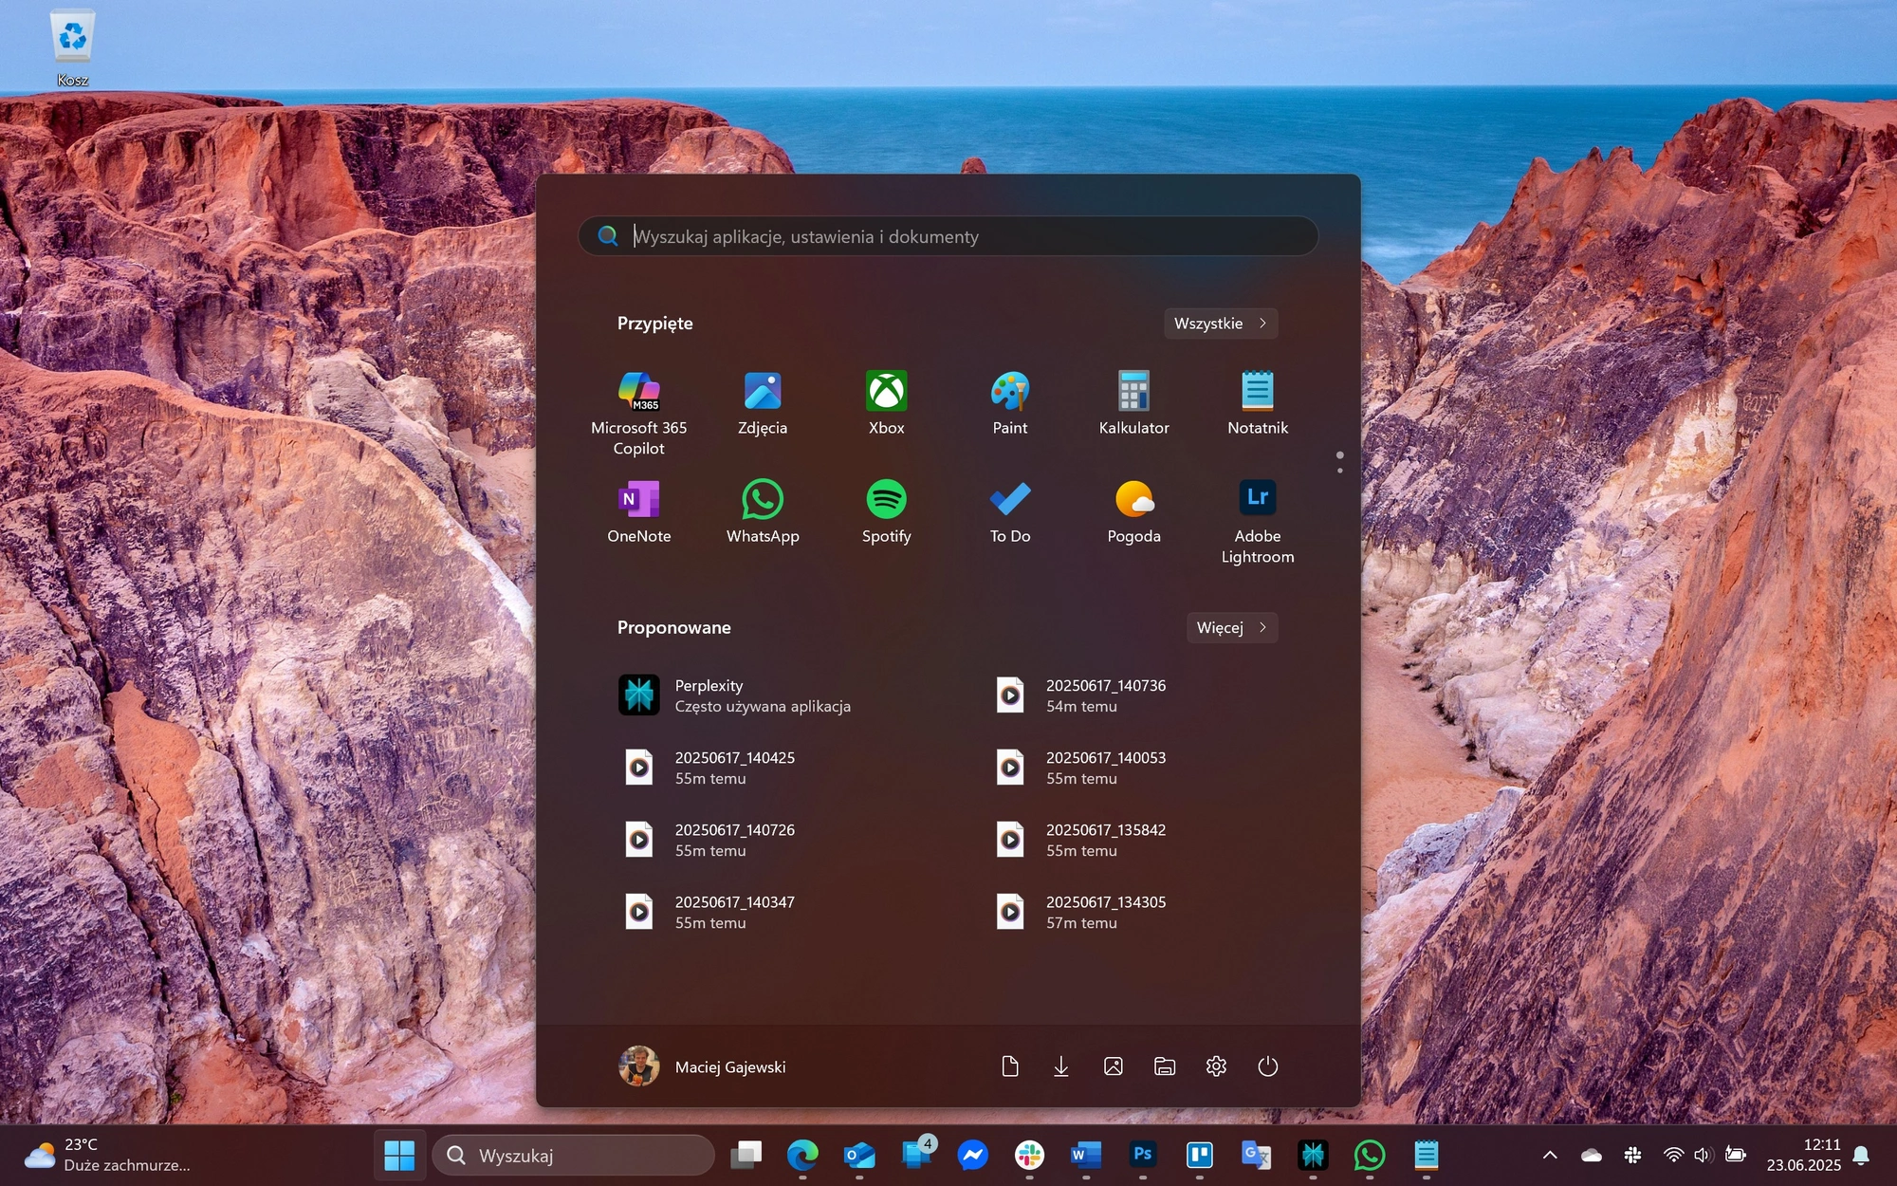Viewport: 1897px width, 1186px height.
Task: Open WhatsApp in the pinned grid
Action: pos(763,510)
